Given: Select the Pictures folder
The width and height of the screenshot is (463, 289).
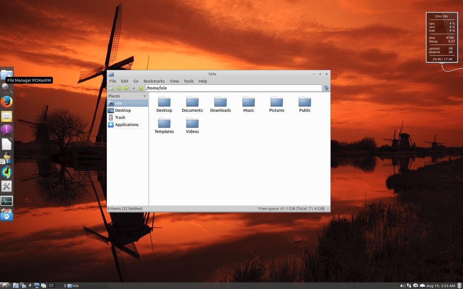Looking at the screenshot, I should [x=277, y=104].
